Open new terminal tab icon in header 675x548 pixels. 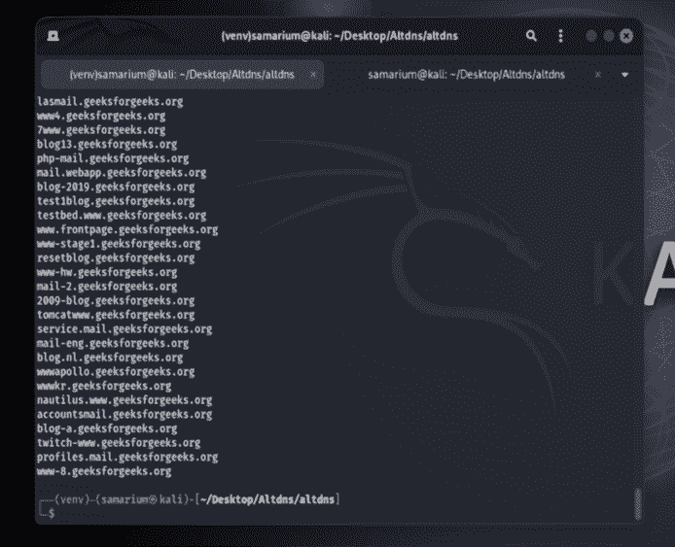53,36
